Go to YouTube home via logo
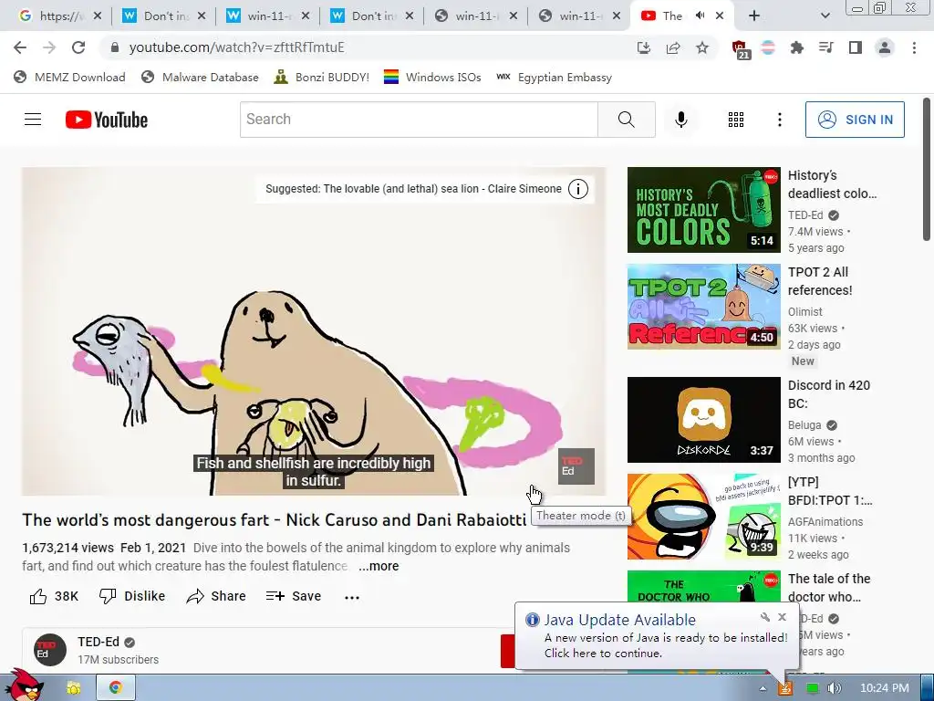934x701 pixels. pyautogui.click(x=107, y=120)
